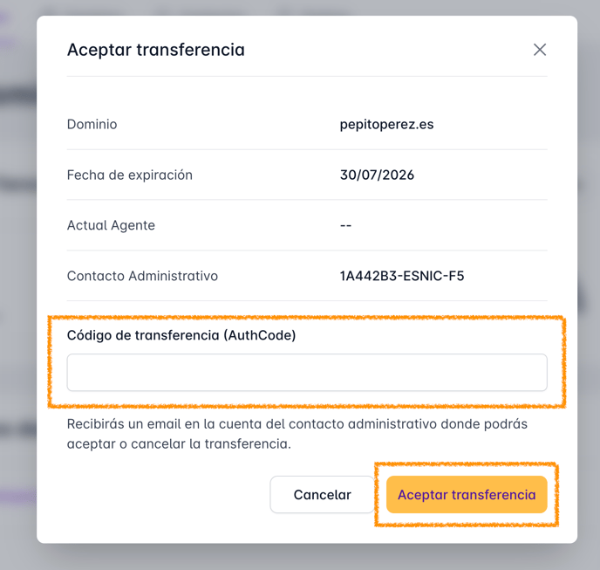This screenshot has width=600, height=570.
Task: Click the text aceptar o cancelar la transferencia
Action: tap(179, 443)
